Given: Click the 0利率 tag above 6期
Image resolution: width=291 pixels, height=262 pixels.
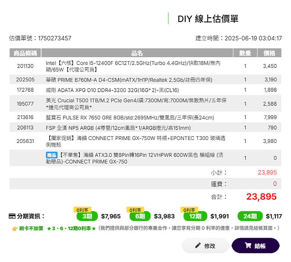Looking at the screenshot, I should tap(135, 210).
